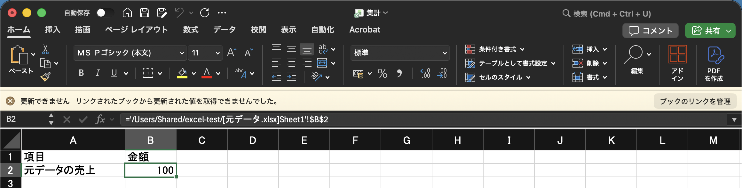This screenshot has width=742, height=188.
Task: Switch to the 挿入 ribbon tab
Action: pos(52,30)
